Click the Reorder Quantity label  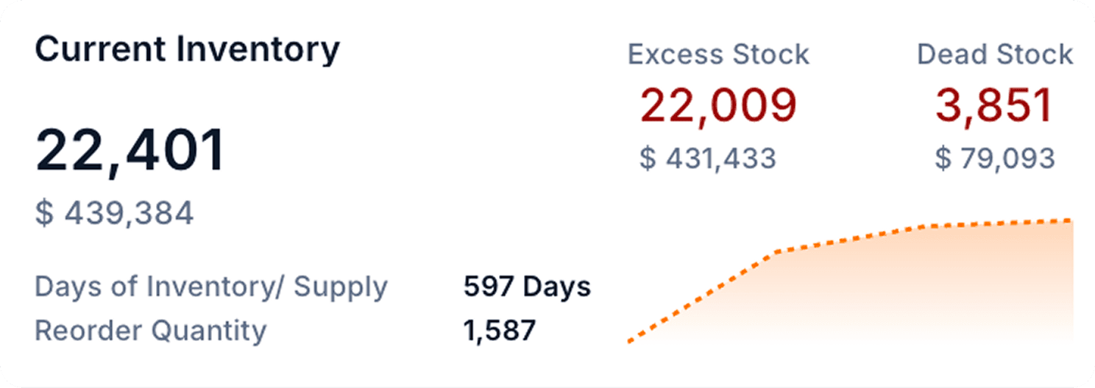tap(150, 331)
